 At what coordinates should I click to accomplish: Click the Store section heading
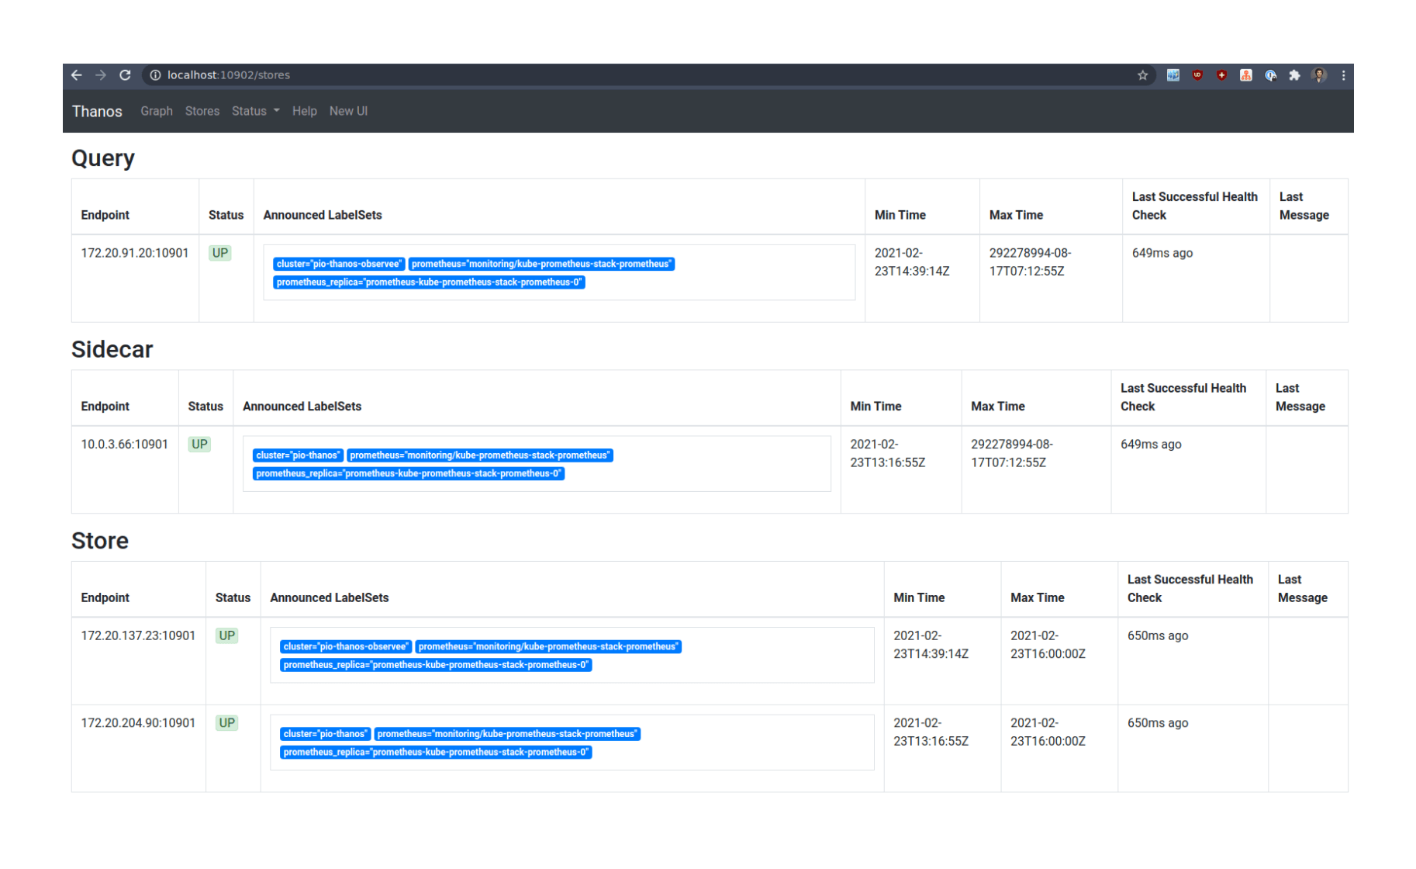click(x=100, y=541)
